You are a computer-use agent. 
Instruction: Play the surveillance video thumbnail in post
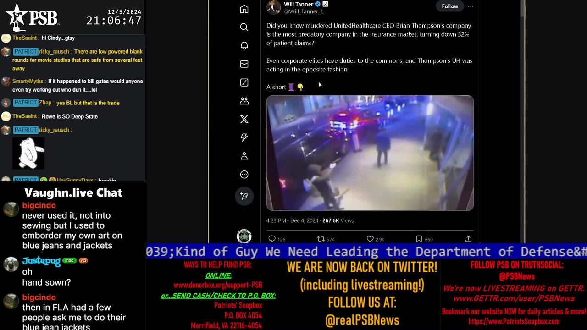pos(370,153)
